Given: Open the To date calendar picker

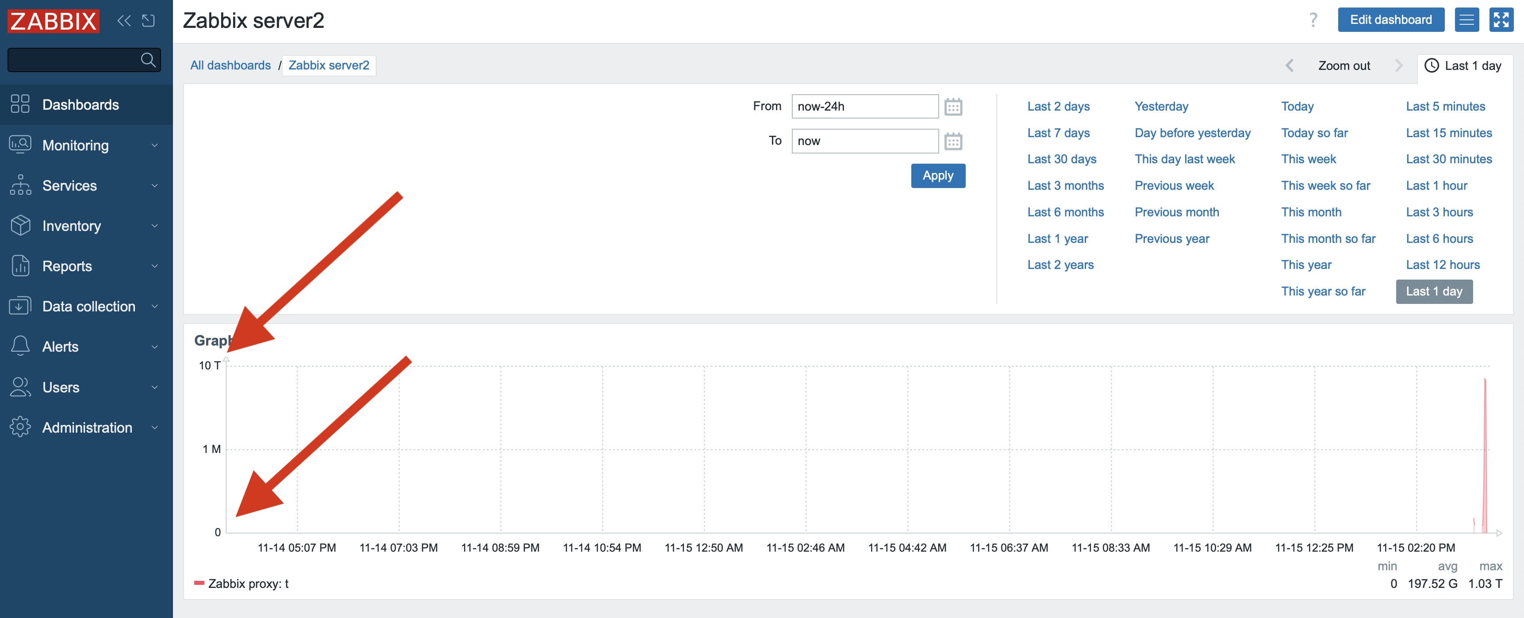Looking at the screenshot, I should pyautogui.click(x=953, y=142).
